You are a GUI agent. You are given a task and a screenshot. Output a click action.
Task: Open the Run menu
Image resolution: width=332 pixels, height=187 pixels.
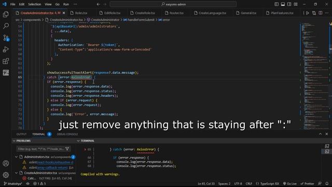pyautogui.click(x=66, y=4)
